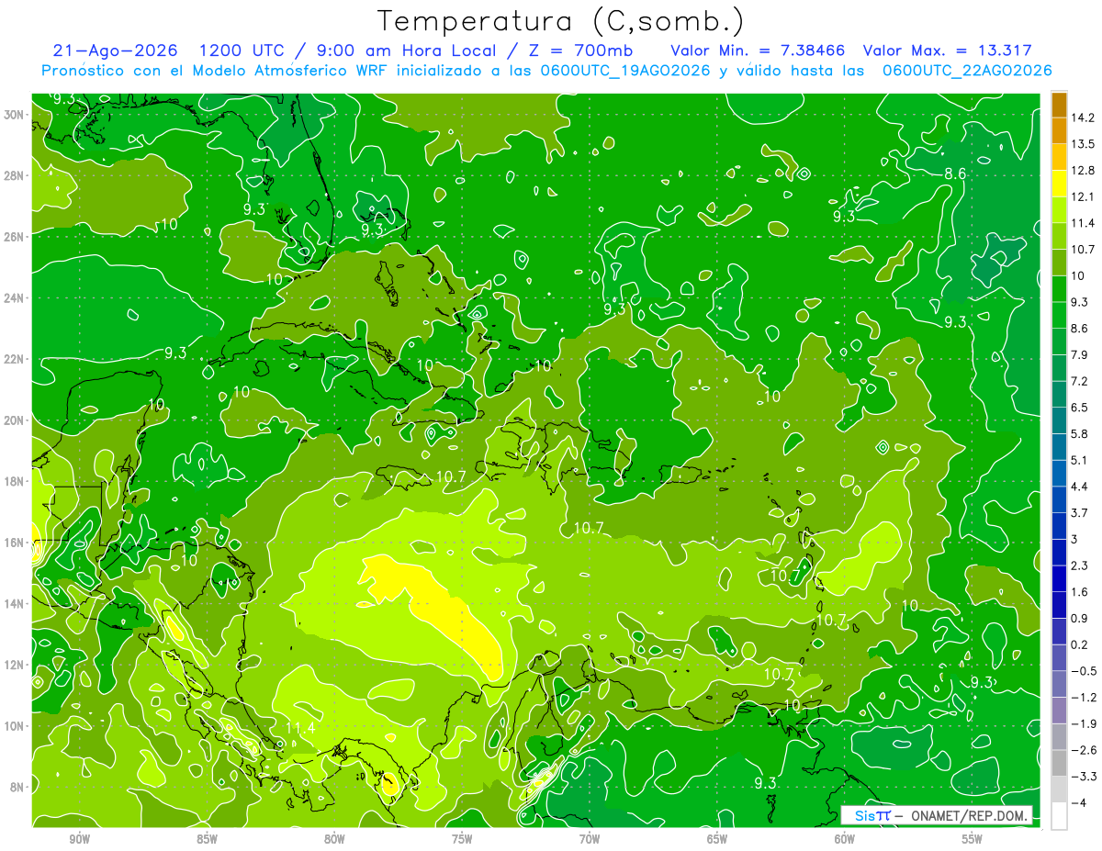Click the '7.9' color scale tick label
Viewport: 1102px width, 851px height.
click(1079, 354)
